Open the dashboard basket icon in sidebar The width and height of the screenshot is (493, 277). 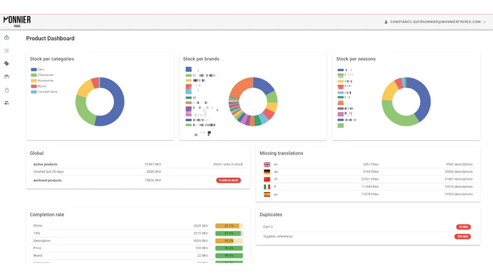pos(7,38)
